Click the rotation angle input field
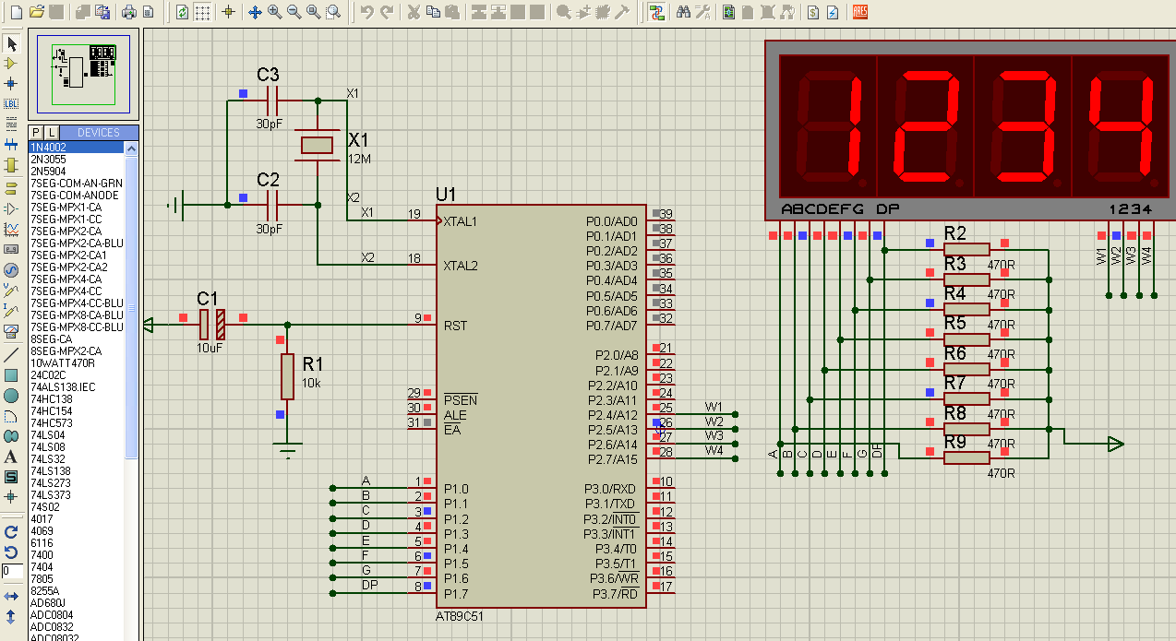Screen dimensions: 1176x641 [12, 571]
